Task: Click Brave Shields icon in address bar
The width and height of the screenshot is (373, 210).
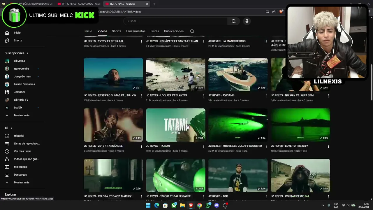Action: coord(281,12)
